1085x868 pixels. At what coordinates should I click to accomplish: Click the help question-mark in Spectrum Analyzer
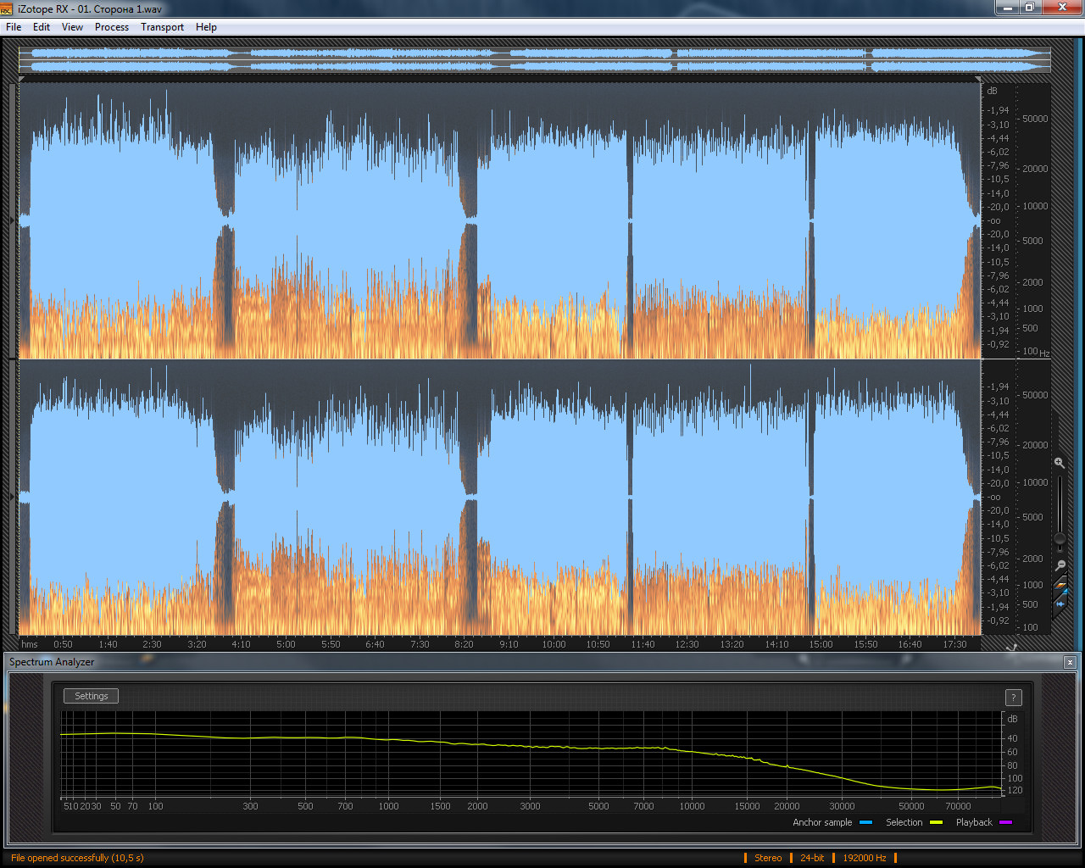coord(1013,698)
